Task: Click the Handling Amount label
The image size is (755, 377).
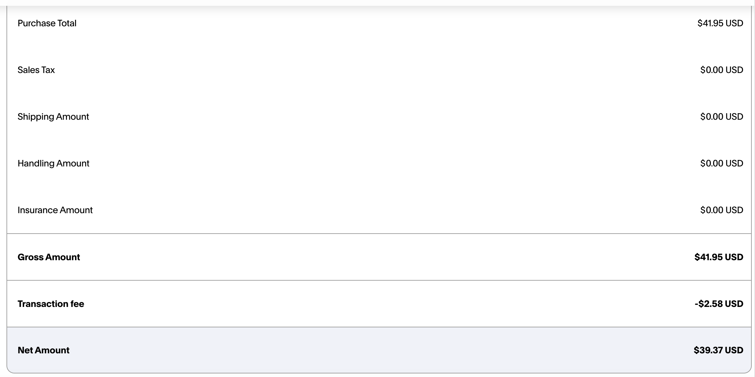Action: pos(53,164)
